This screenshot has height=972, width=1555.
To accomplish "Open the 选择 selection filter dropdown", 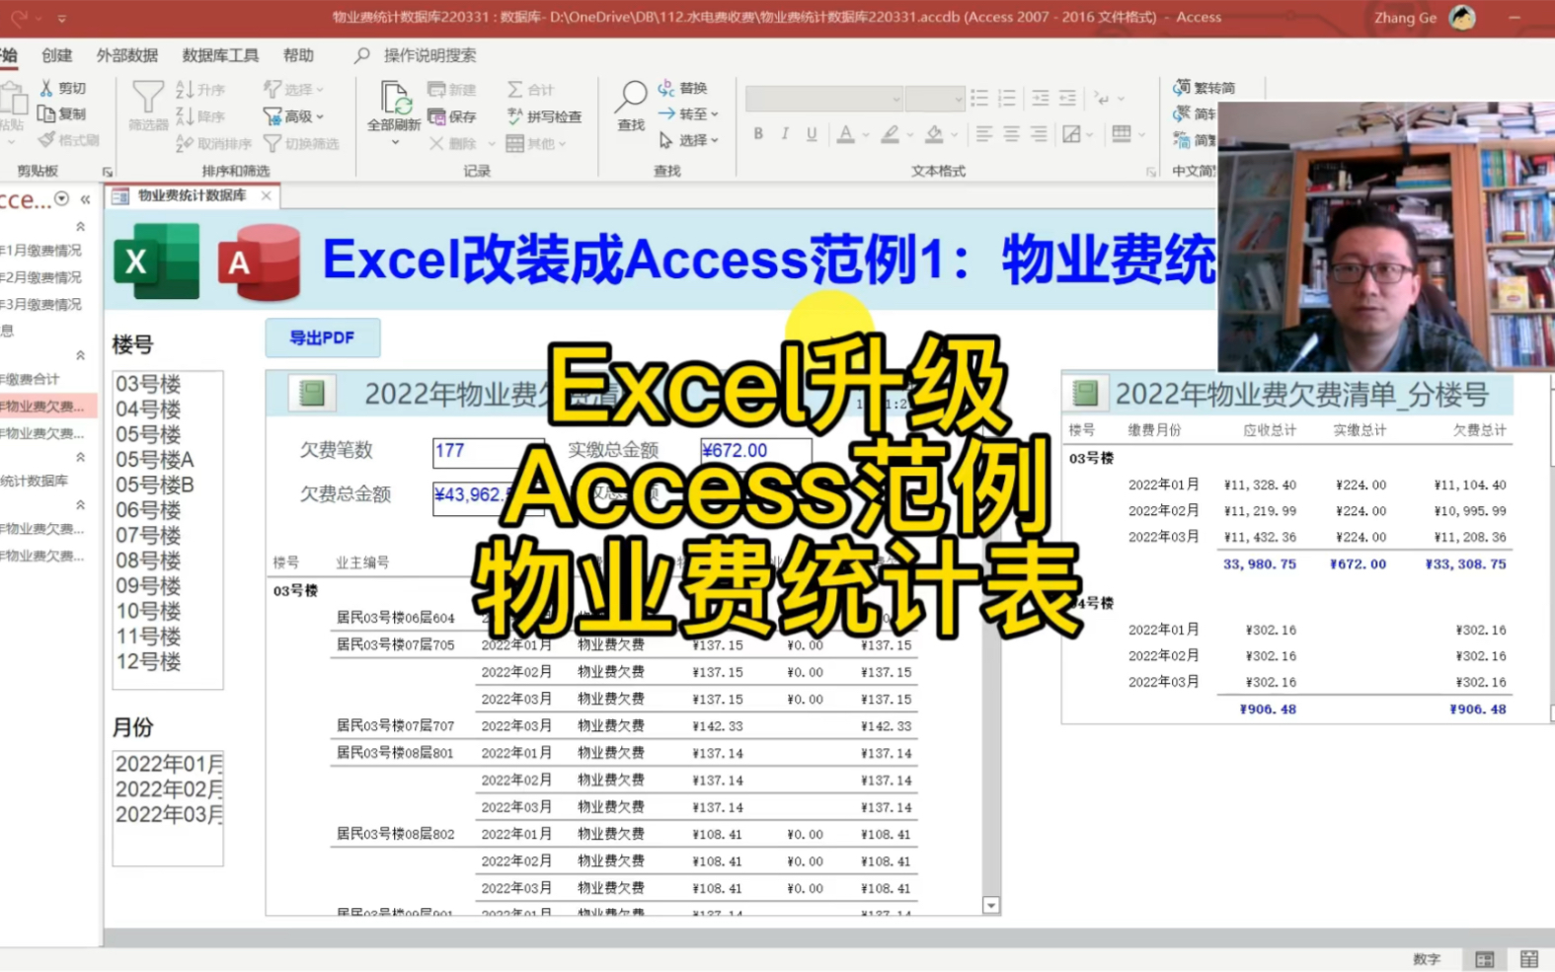I will [293, 89].
